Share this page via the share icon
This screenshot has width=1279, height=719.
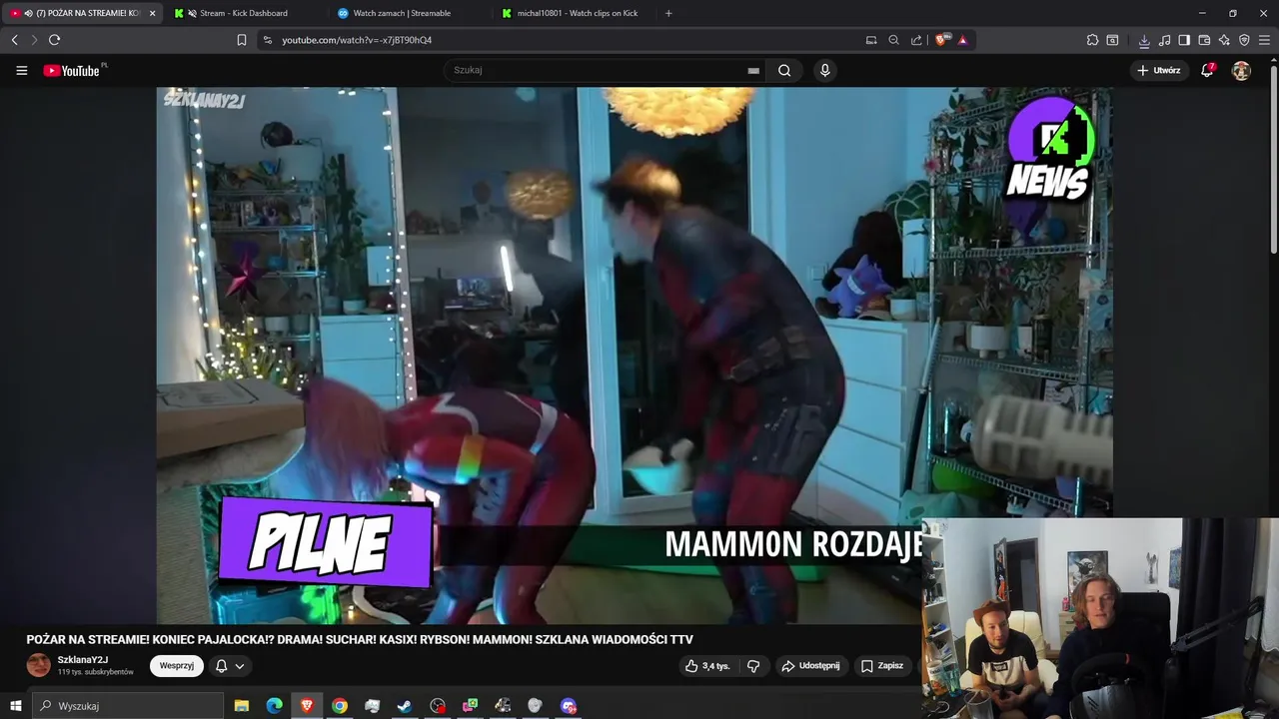pos(916,40)
